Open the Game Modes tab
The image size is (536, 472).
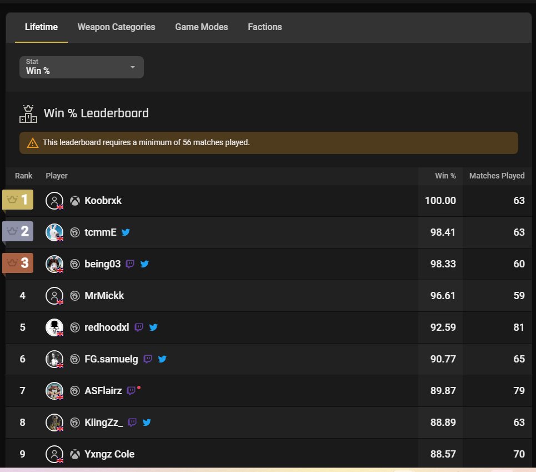click(x=201, y=27)
